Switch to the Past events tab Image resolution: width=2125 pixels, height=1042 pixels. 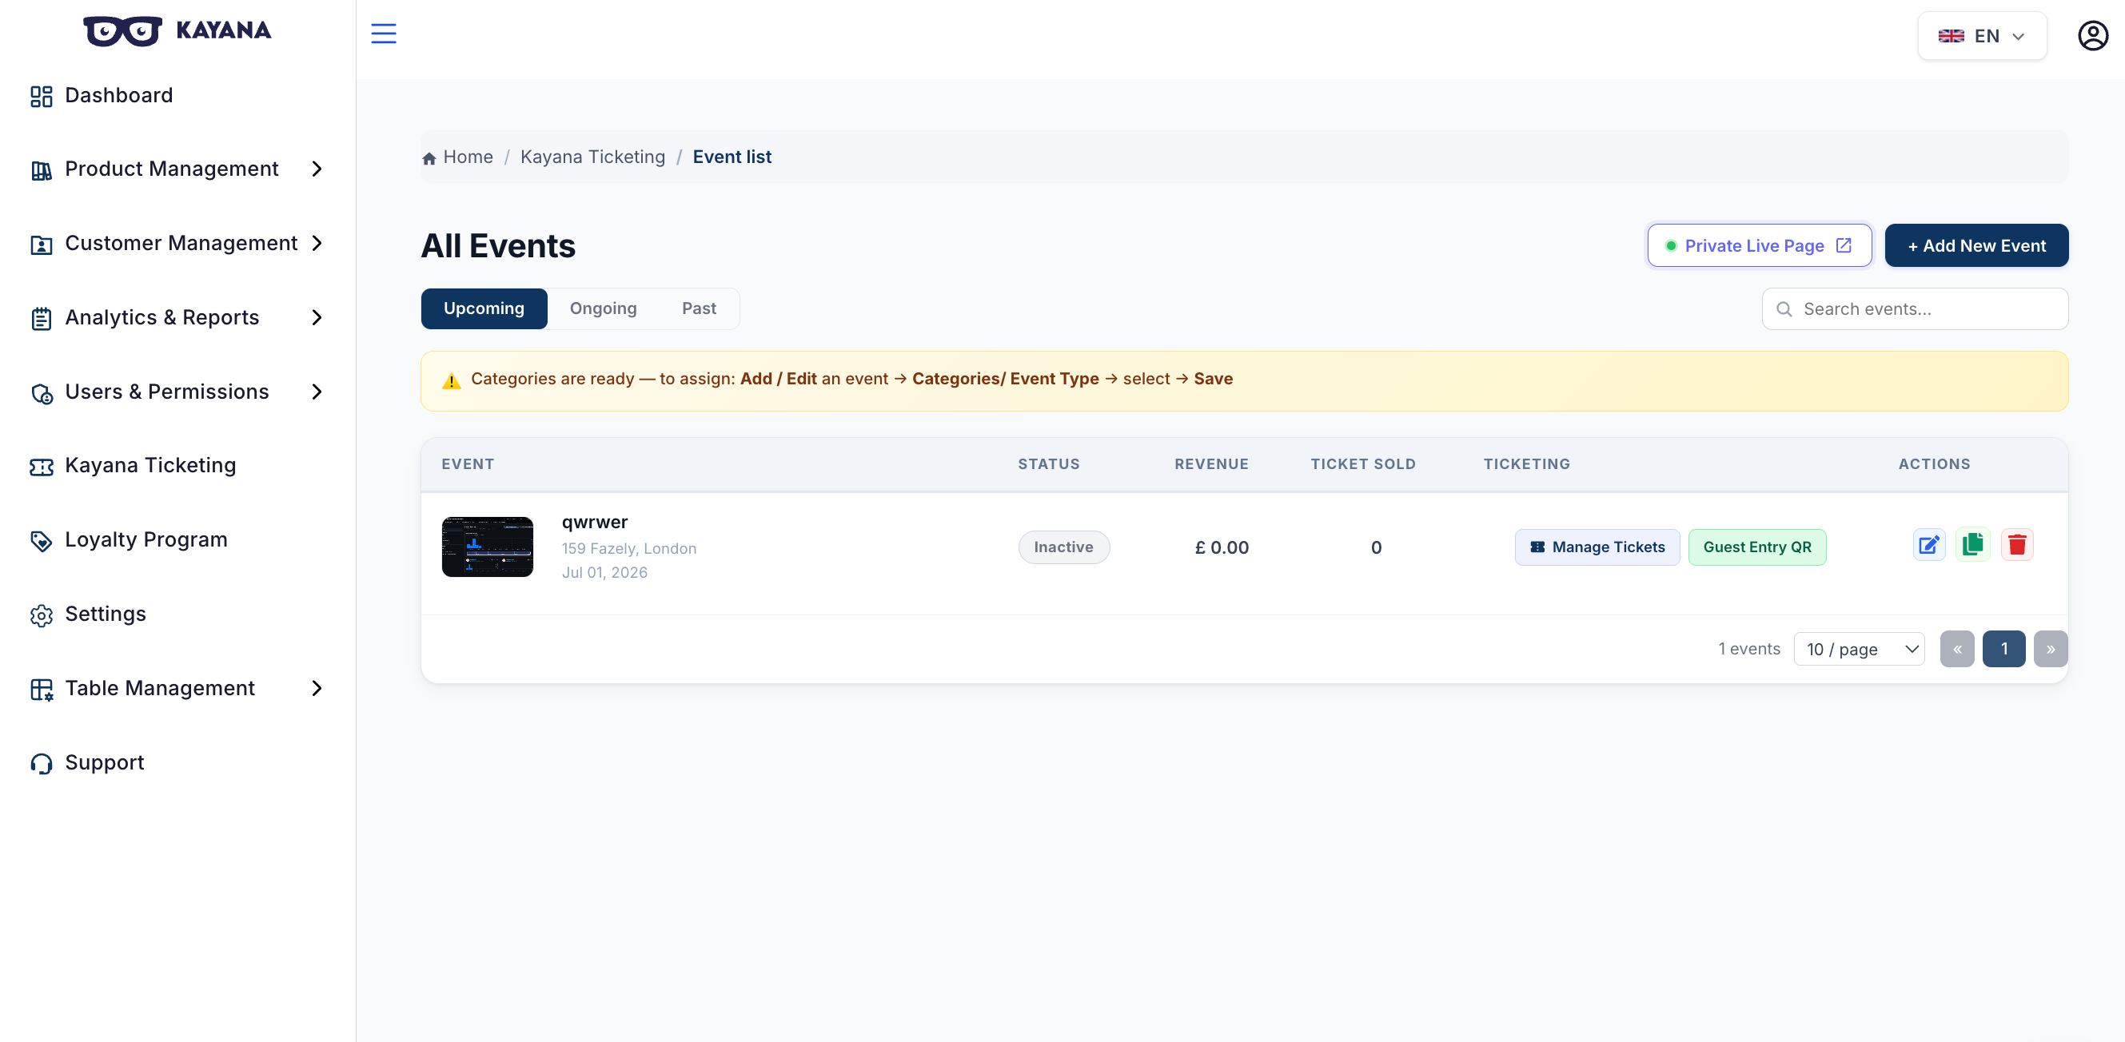699,308
